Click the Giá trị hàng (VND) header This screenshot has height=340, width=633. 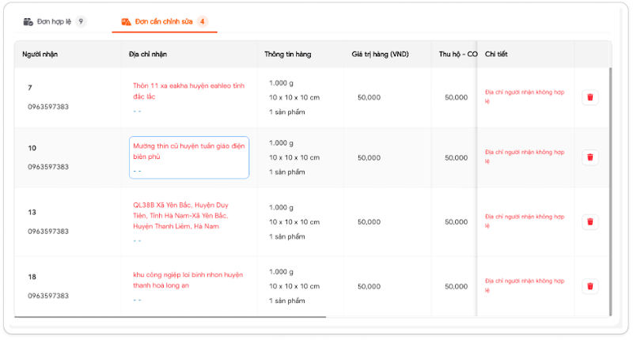point(384,55)
